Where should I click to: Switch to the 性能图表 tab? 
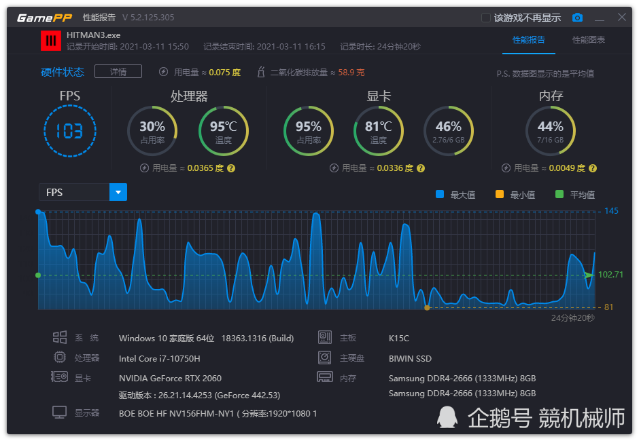(589, 40)
